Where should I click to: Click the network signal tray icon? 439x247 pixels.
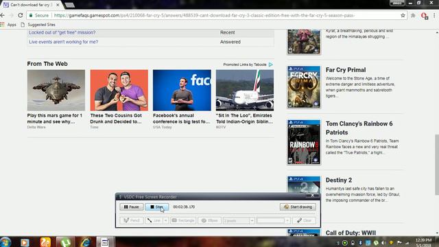(407, 243)
